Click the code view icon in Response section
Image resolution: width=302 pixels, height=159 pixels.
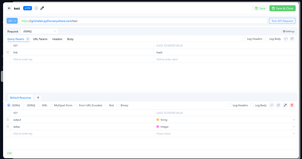[271, 105]
